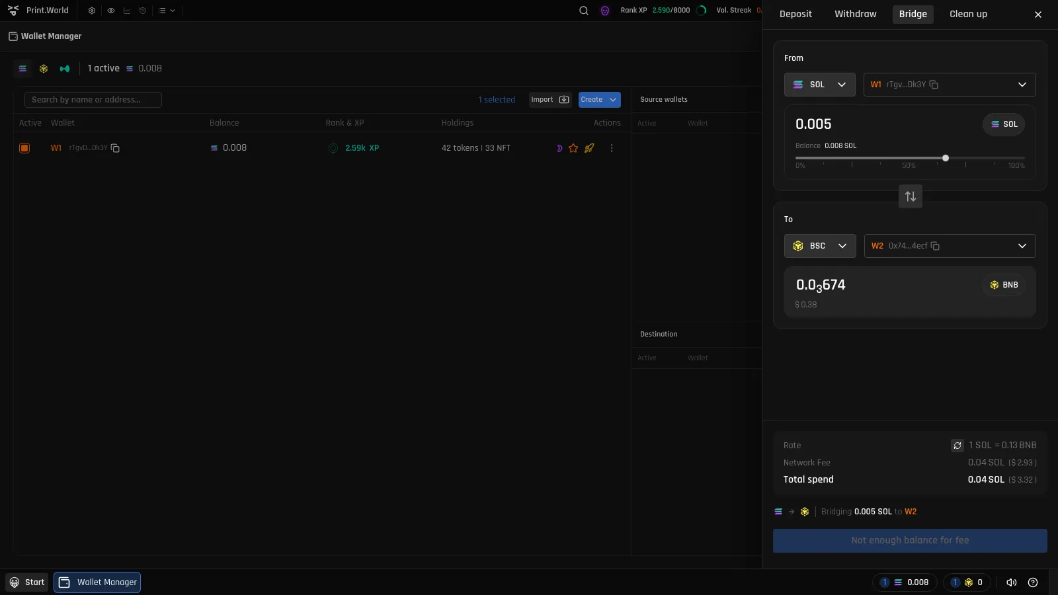The image size is (1058, 595).
Task: Switch to the Withdraw tab
Action: tap(856, 15)
